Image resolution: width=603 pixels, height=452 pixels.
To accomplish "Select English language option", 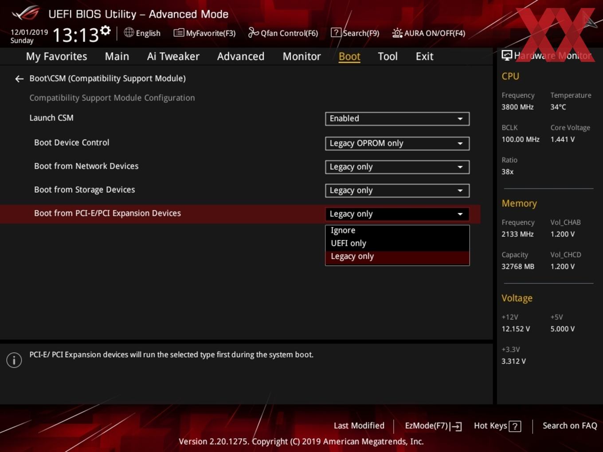I will coord(148,33).
